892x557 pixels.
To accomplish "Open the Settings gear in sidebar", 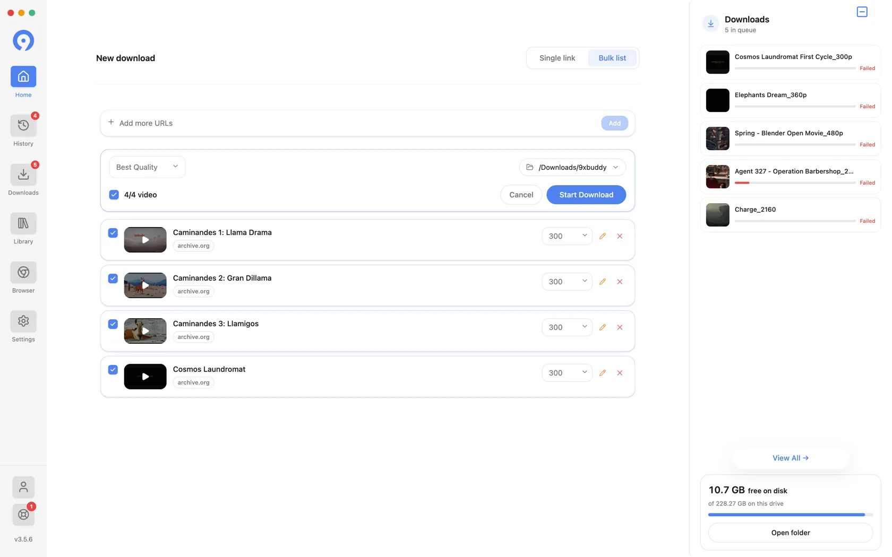I will 23,321.
